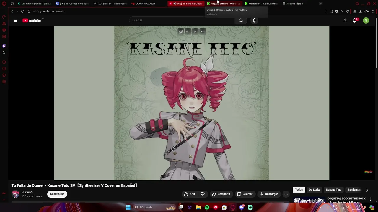Subscribe with Suscribirse button
The image size is (378, 212).
tap(57, 194)
